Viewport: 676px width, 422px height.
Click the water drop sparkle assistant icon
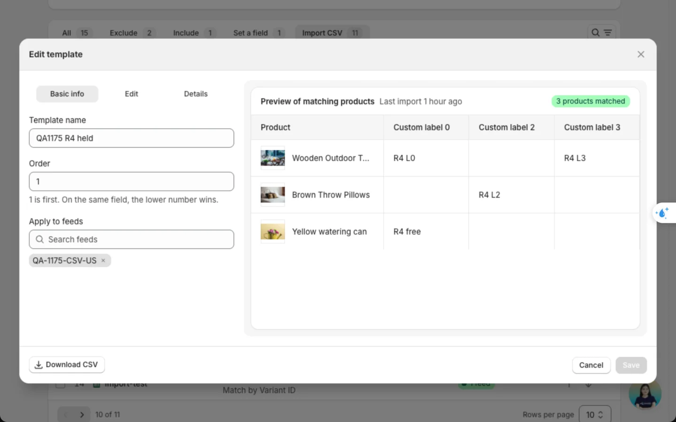662,213
